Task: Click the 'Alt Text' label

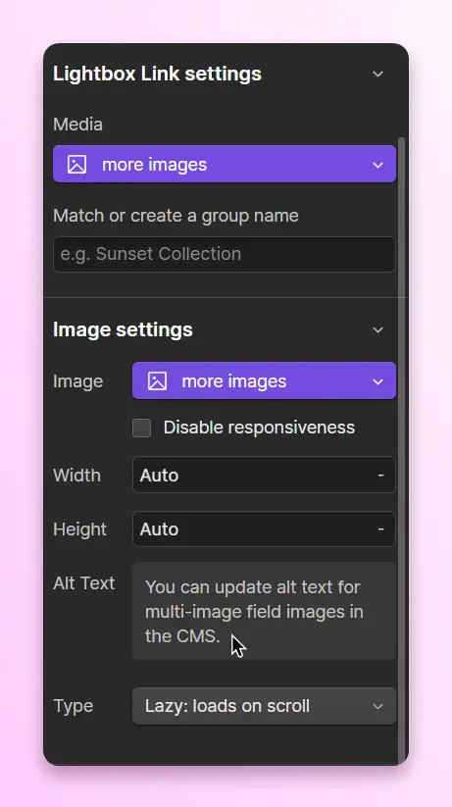Action: [84, 583]
